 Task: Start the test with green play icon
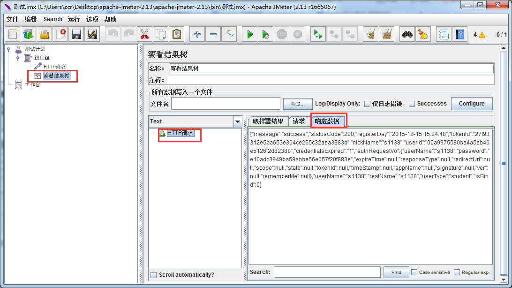250,34
